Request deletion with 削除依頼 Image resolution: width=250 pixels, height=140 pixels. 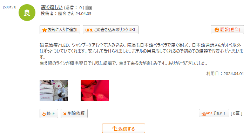(x=74, y=113)
